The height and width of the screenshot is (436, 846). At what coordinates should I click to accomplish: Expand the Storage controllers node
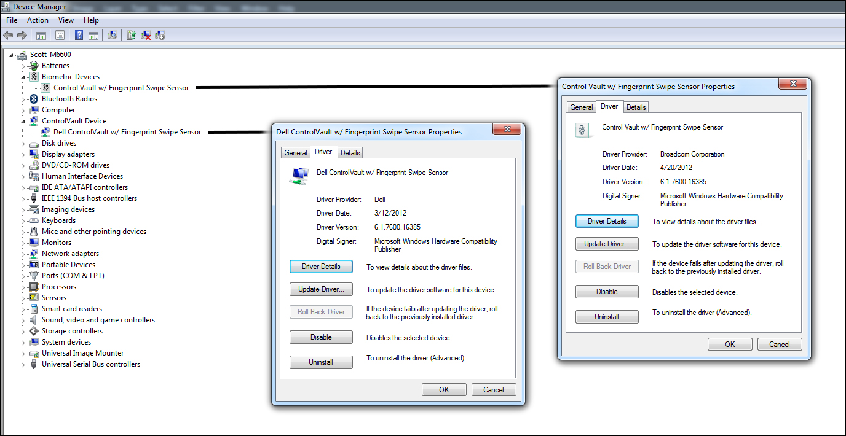coord(23,331)
